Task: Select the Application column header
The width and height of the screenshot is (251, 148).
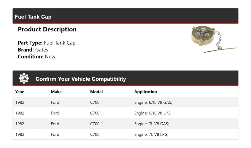Action: tap(145, 92)
